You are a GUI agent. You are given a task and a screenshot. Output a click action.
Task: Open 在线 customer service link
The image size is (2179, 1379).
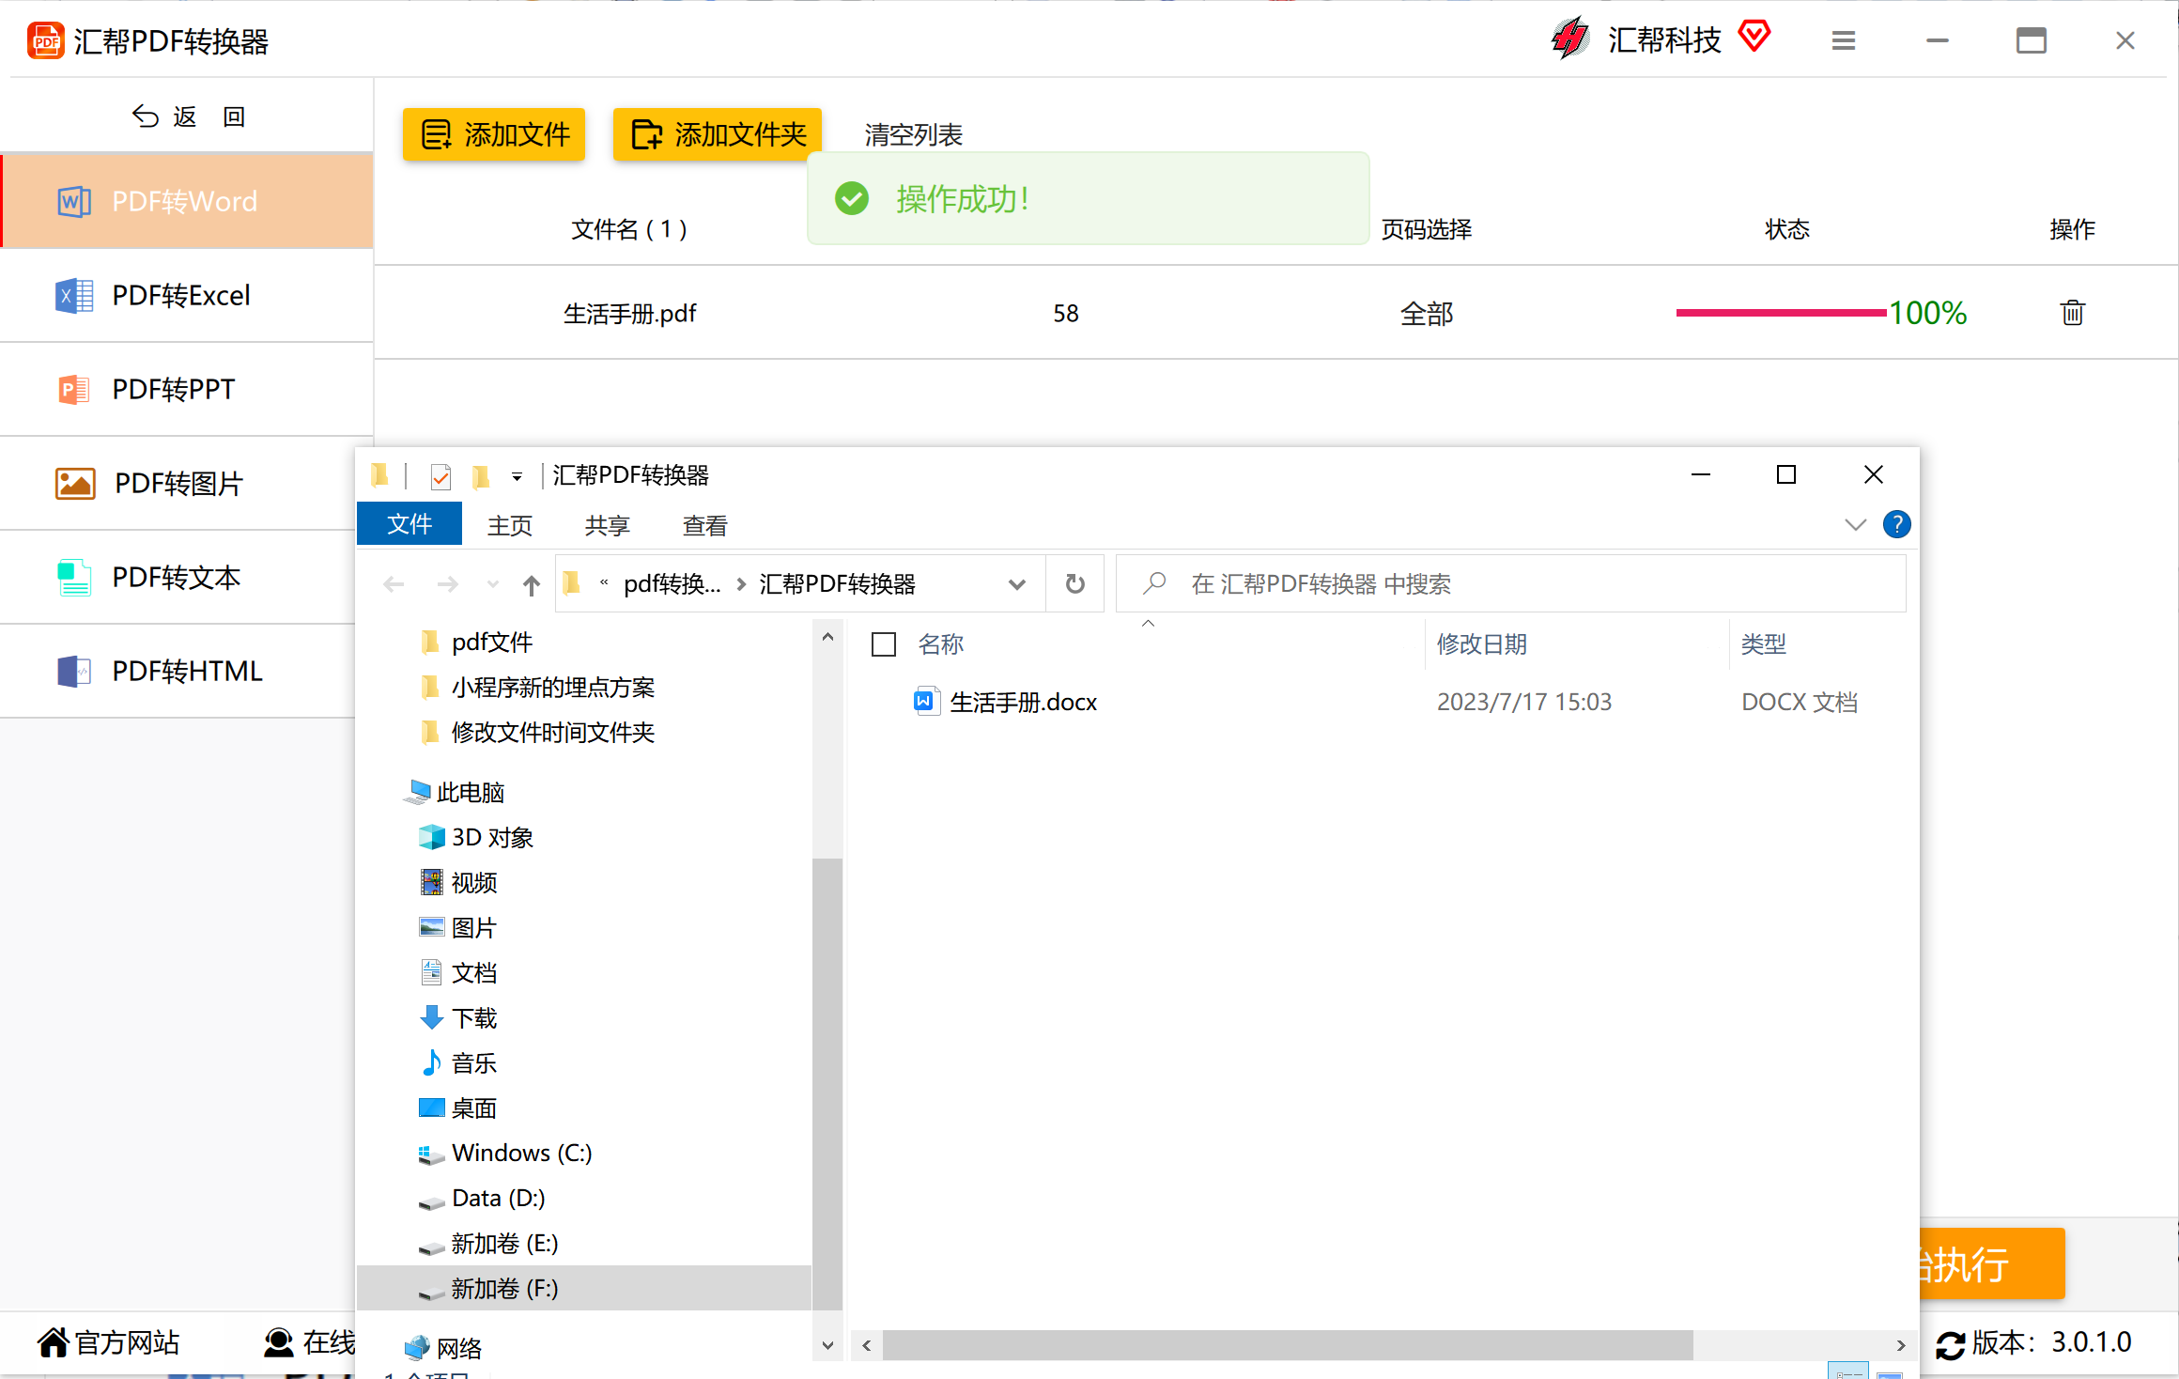tap(309, 1342)
